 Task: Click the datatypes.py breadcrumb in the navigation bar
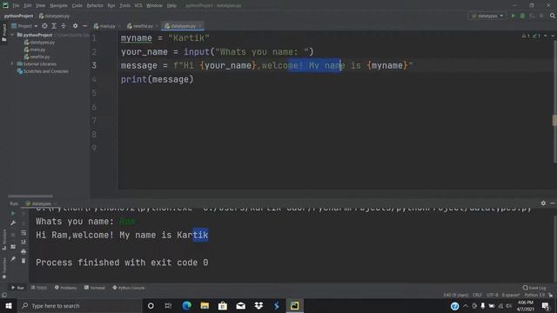54,16
